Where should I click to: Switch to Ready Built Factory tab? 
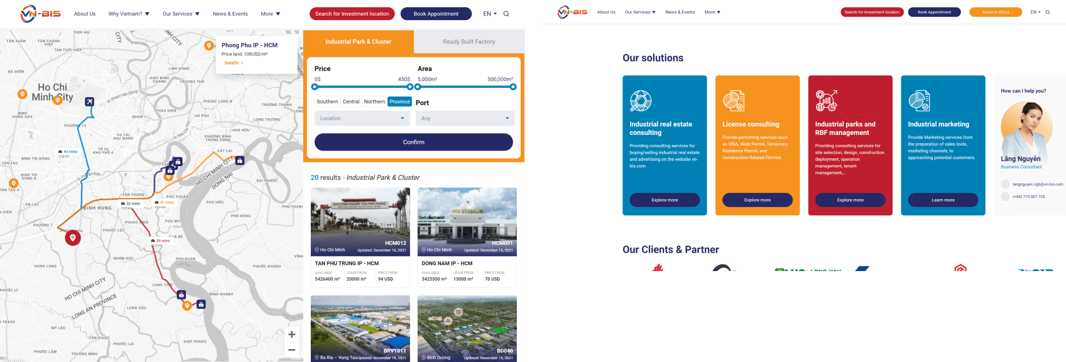[x=469, y=42]
